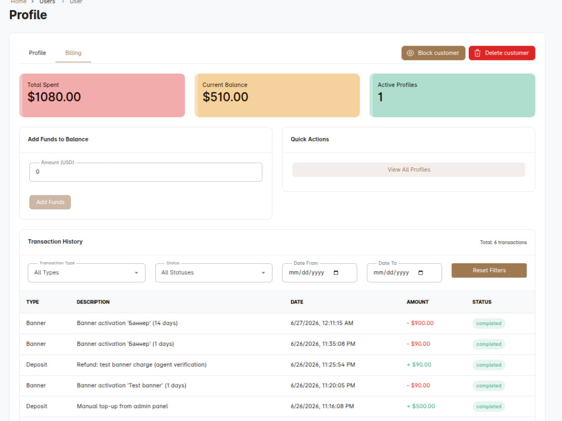Click the DATE column header
Screen dimensions: 562x421
coord(297,302)
